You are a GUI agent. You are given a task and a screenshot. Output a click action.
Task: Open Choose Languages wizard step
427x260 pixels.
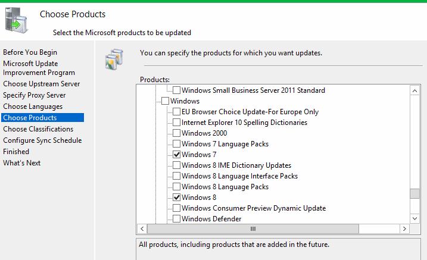33,106
